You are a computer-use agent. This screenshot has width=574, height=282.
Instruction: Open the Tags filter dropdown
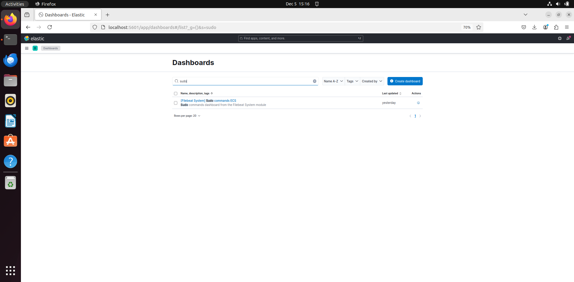[352, 81]
